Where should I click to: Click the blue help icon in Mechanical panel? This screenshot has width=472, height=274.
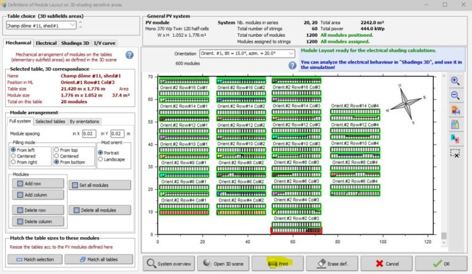pos(130,55)
